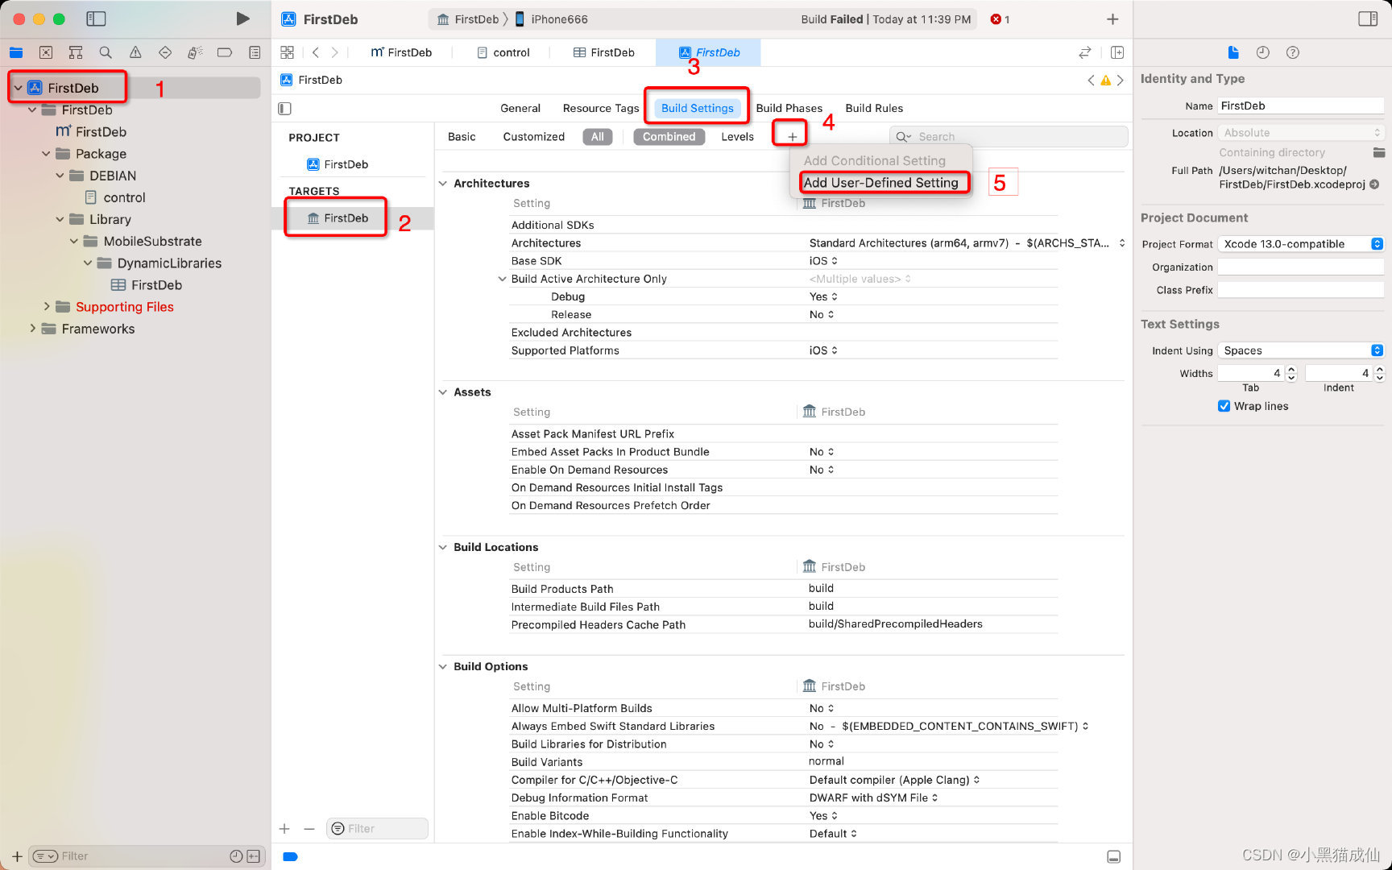Viewport: 1392px width, 870px height.
Task: Show the Quick Help inspector icon
Action: (1293, 52)
